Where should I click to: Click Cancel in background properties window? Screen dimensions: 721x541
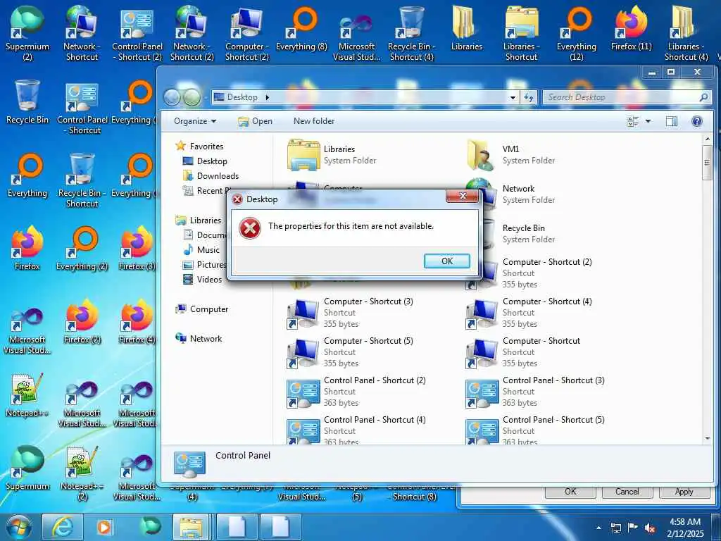coord(627,491)
